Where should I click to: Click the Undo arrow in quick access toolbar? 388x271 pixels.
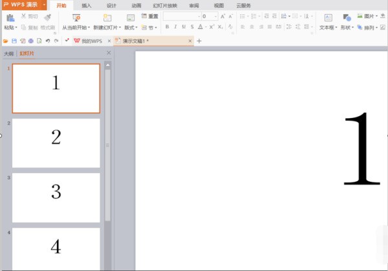48,41
